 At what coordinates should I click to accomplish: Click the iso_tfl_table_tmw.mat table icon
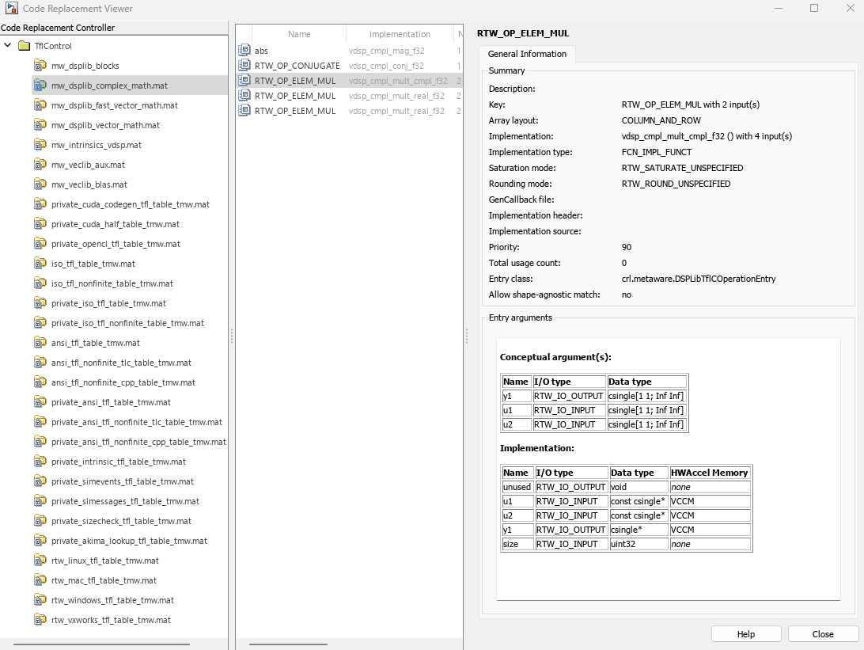[x=40, y=264]
